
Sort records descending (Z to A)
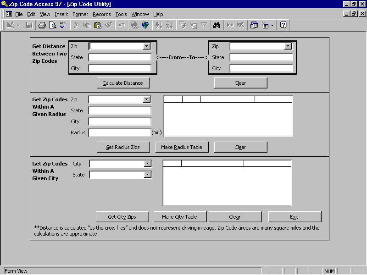(169, 25)
